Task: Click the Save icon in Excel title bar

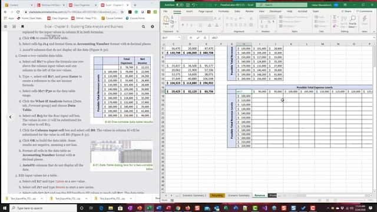Action: 188,5
